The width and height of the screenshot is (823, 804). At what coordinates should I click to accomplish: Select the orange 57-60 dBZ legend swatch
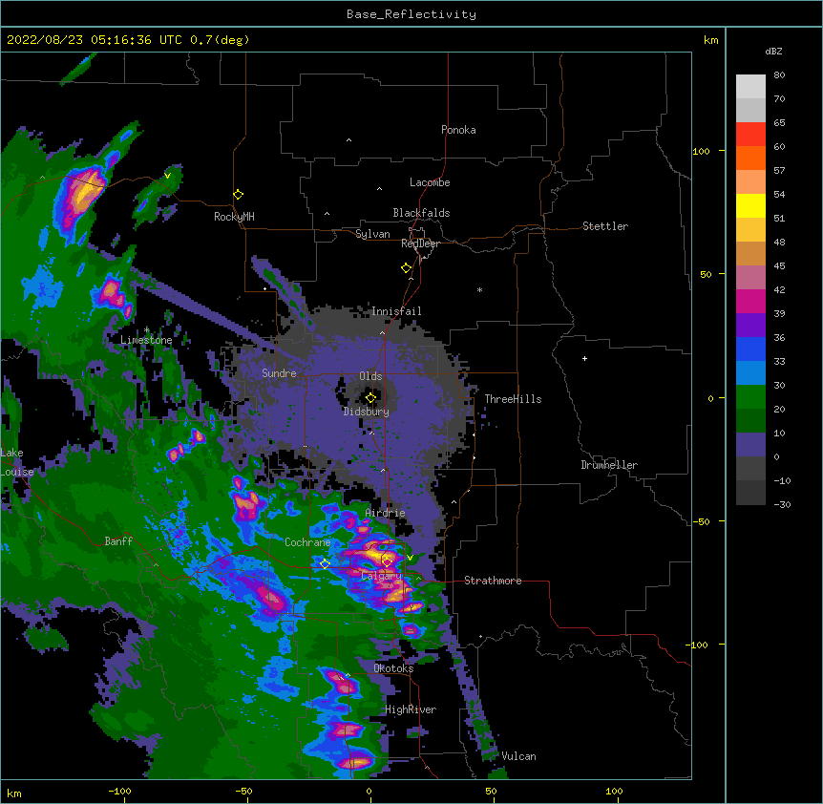750,158
